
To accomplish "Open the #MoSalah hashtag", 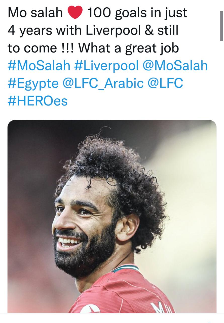I will (39, 66).
